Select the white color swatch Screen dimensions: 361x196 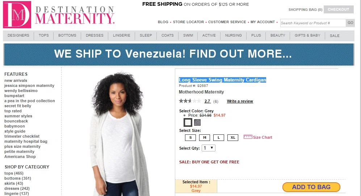(x=188, y=122)
